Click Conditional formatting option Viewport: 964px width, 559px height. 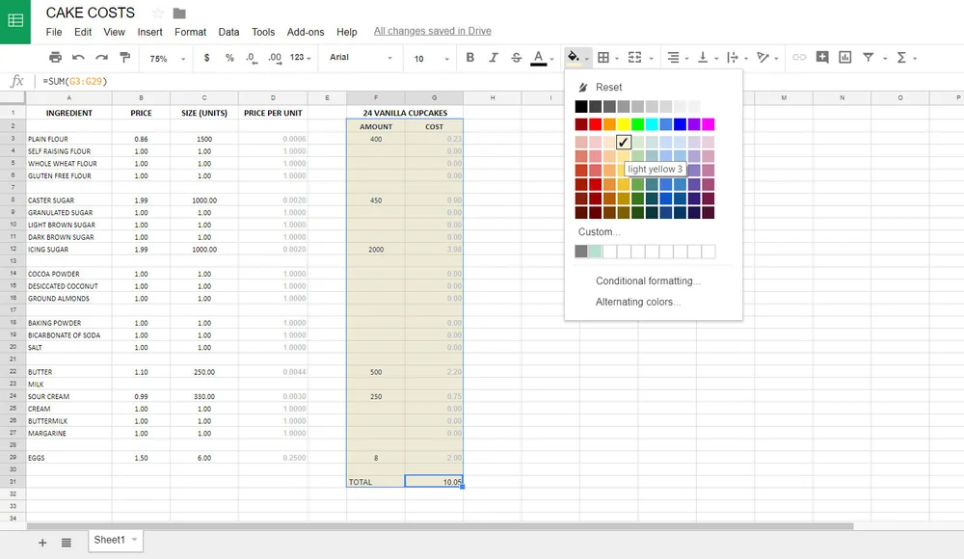[648, 281]
